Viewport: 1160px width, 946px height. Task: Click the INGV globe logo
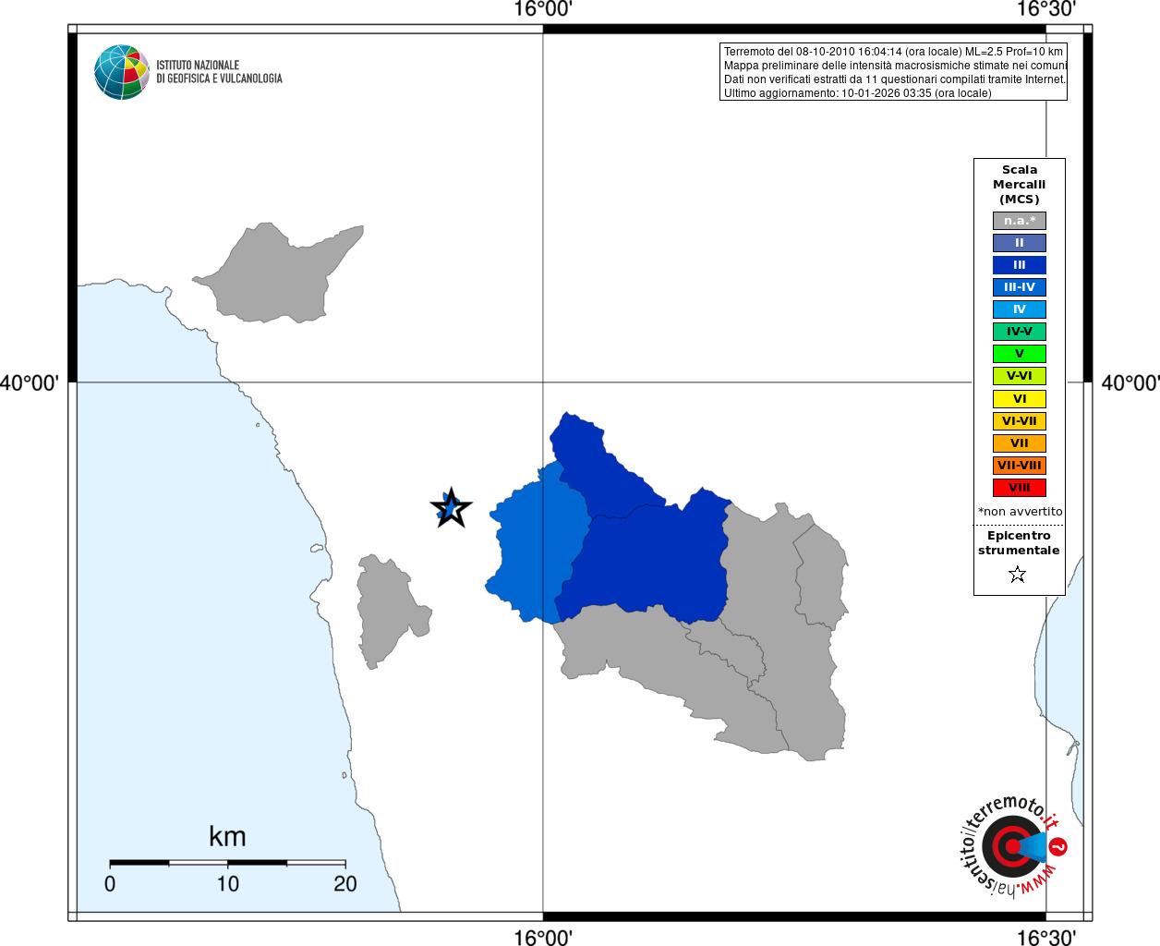(122, 72)
